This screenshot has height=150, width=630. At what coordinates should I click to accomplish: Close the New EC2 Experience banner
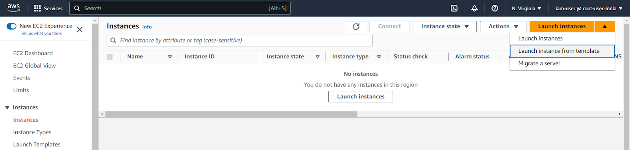tap(80, 30)
